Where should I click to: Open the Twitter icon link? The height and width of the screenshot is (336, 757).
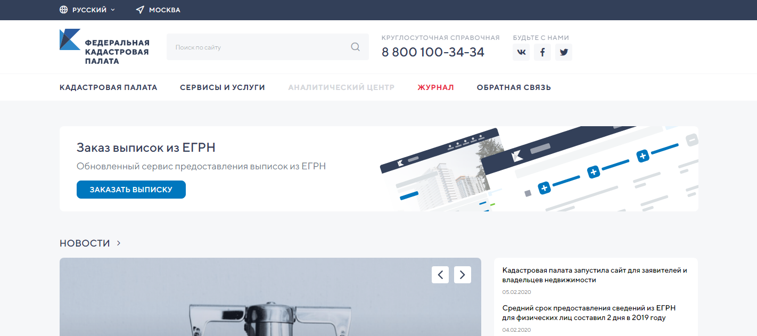564,52
